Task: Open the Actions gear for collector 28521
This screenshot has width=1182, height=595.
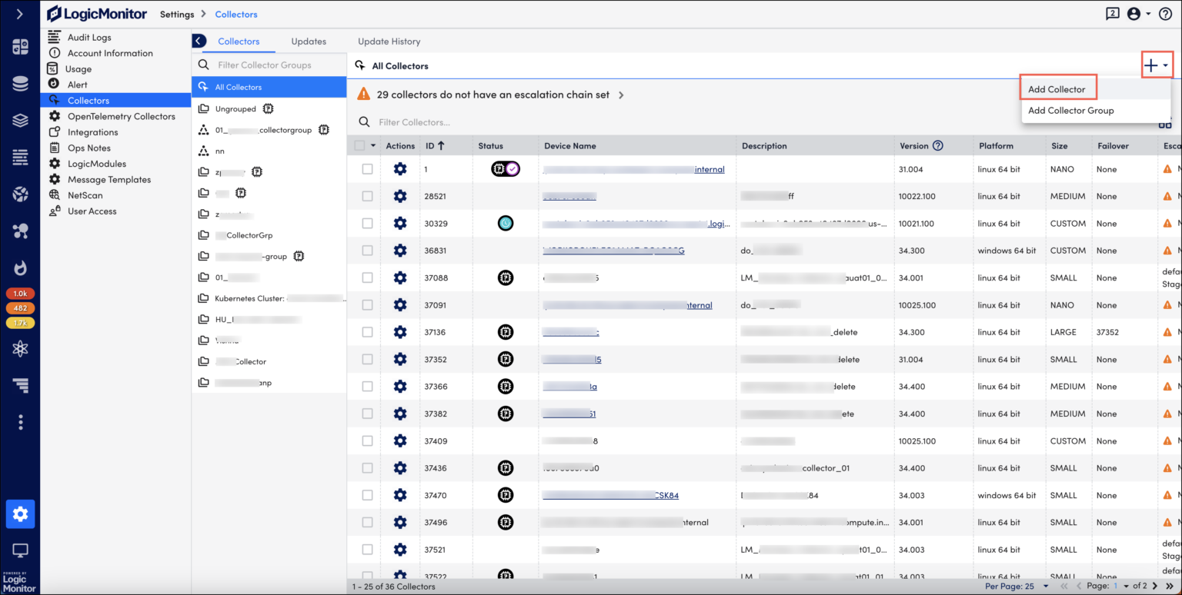Action: click(399, 196)
